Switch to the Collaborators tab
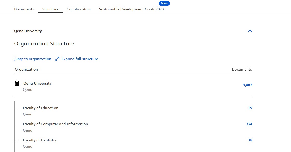 [79, 9]
